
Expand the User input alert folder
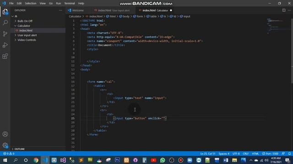[x=27, y=36]
